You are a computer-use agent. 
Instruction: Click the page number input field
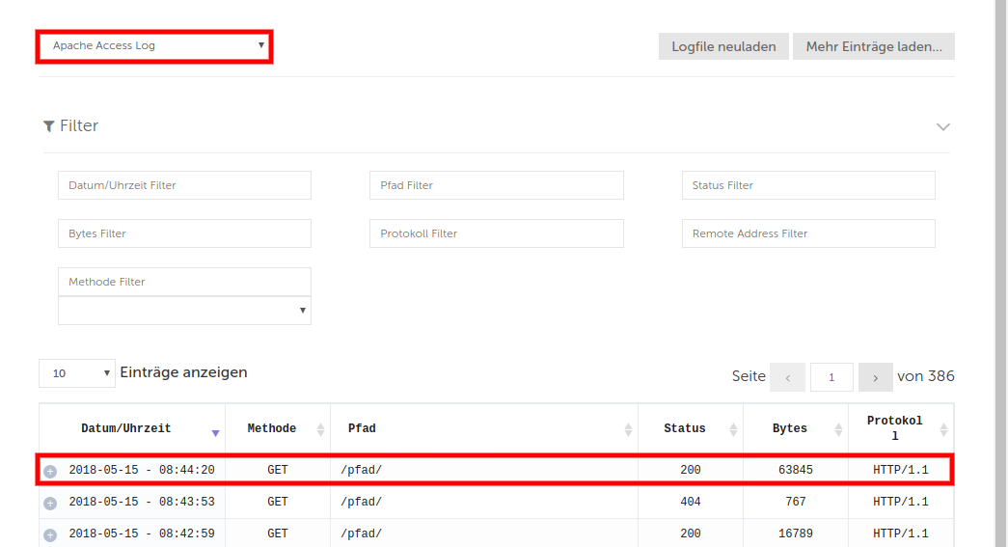[x=831, y=377]
